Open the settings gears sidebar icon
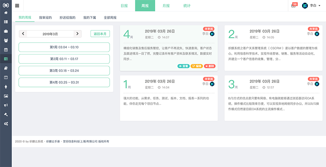 (6, 124)
